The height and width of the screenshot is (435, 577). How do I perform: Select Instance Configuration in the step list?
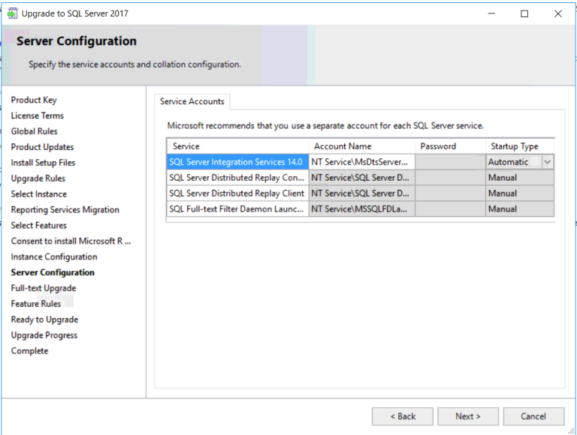[54, 256]
